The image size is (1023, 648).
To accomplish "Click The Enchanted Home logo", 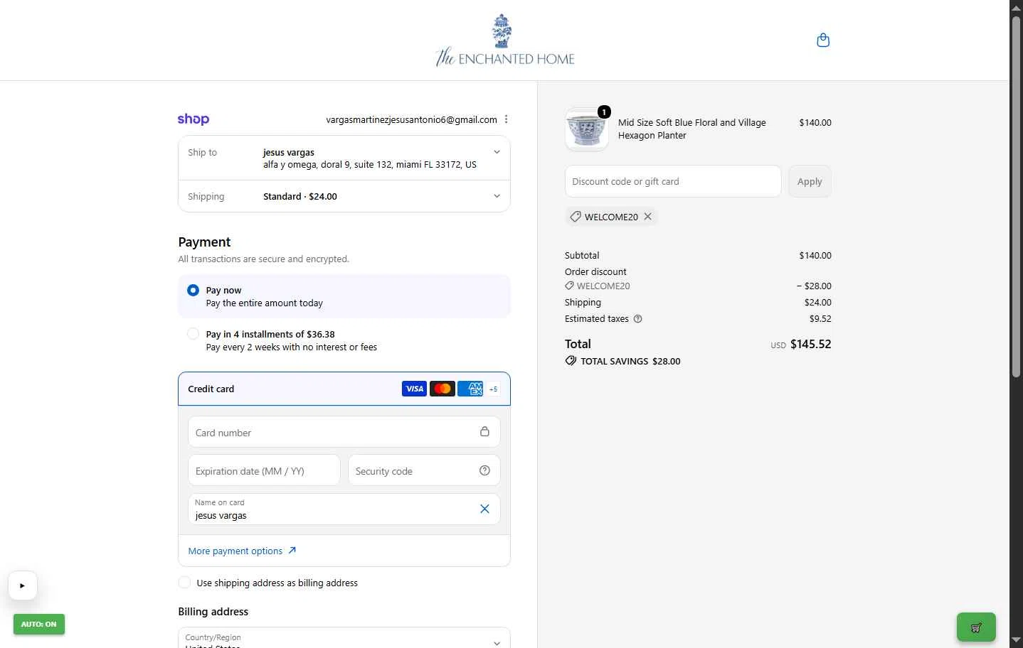I will [x=504, y=40].
